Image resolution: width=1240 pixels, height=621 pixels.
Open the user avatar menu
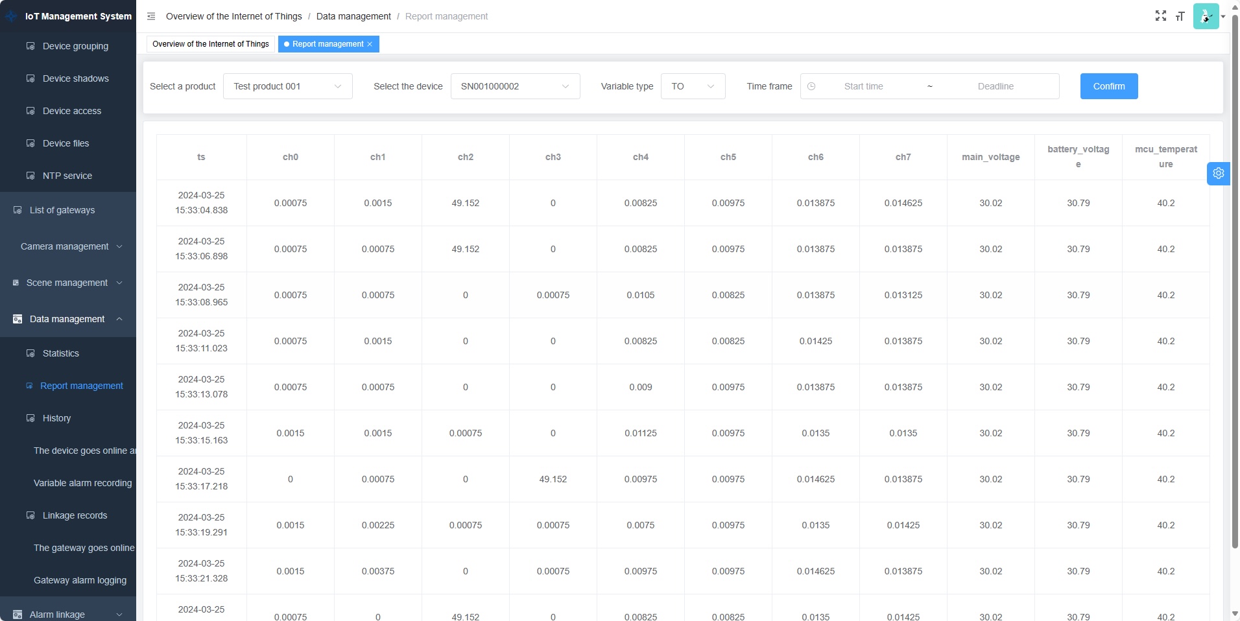click(1207, 16)
